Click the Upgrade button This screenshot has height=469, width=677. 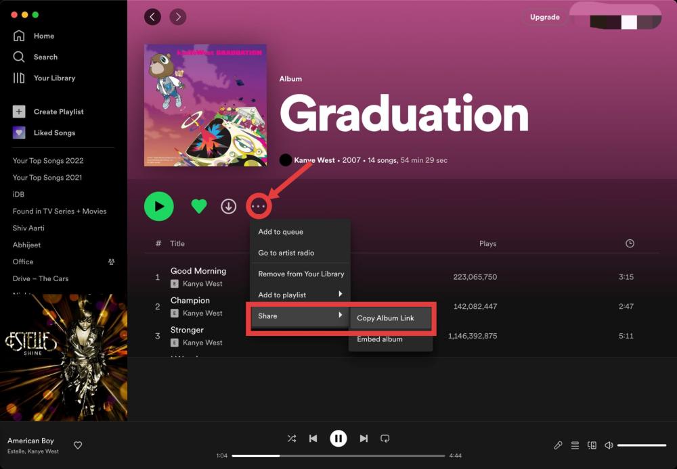545,18
